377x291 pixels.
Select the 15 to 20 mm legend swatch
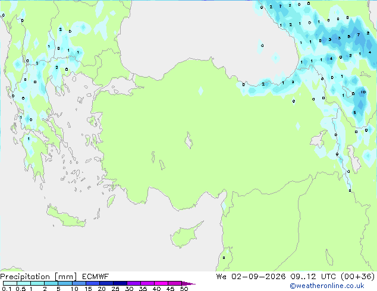(93, 283)
